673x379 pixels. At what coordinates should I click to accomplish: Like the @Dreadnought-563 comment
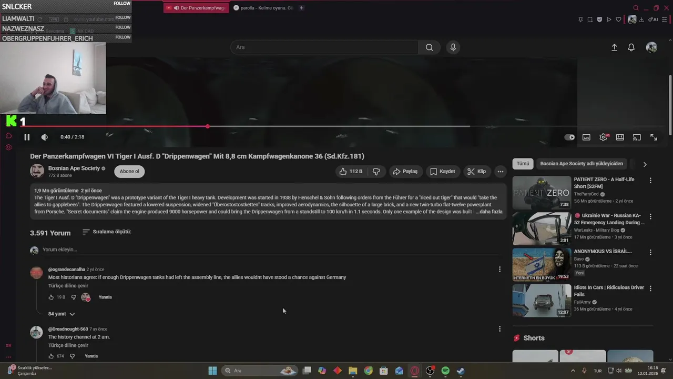(51, 356)
